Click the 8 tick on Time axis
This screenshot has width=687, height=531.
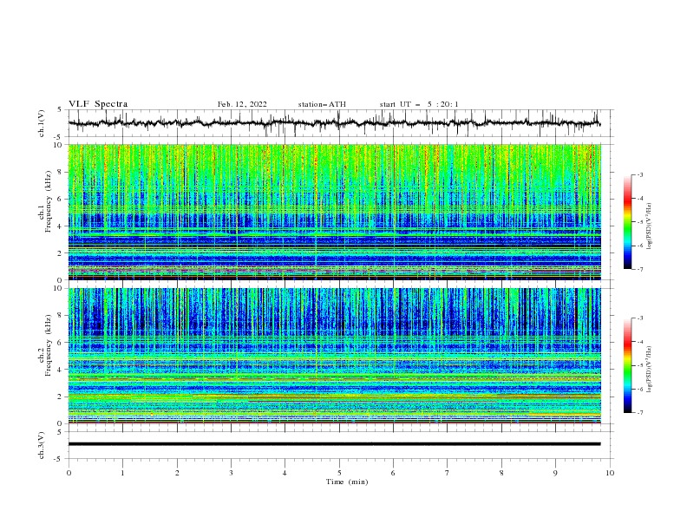point(501,473)
